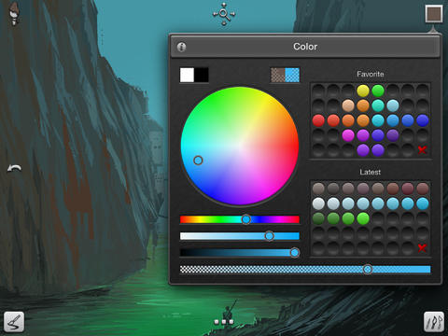Screen dimensions: 448x336
Task: Delete favorite colors with red X
Action: (422, 150)
